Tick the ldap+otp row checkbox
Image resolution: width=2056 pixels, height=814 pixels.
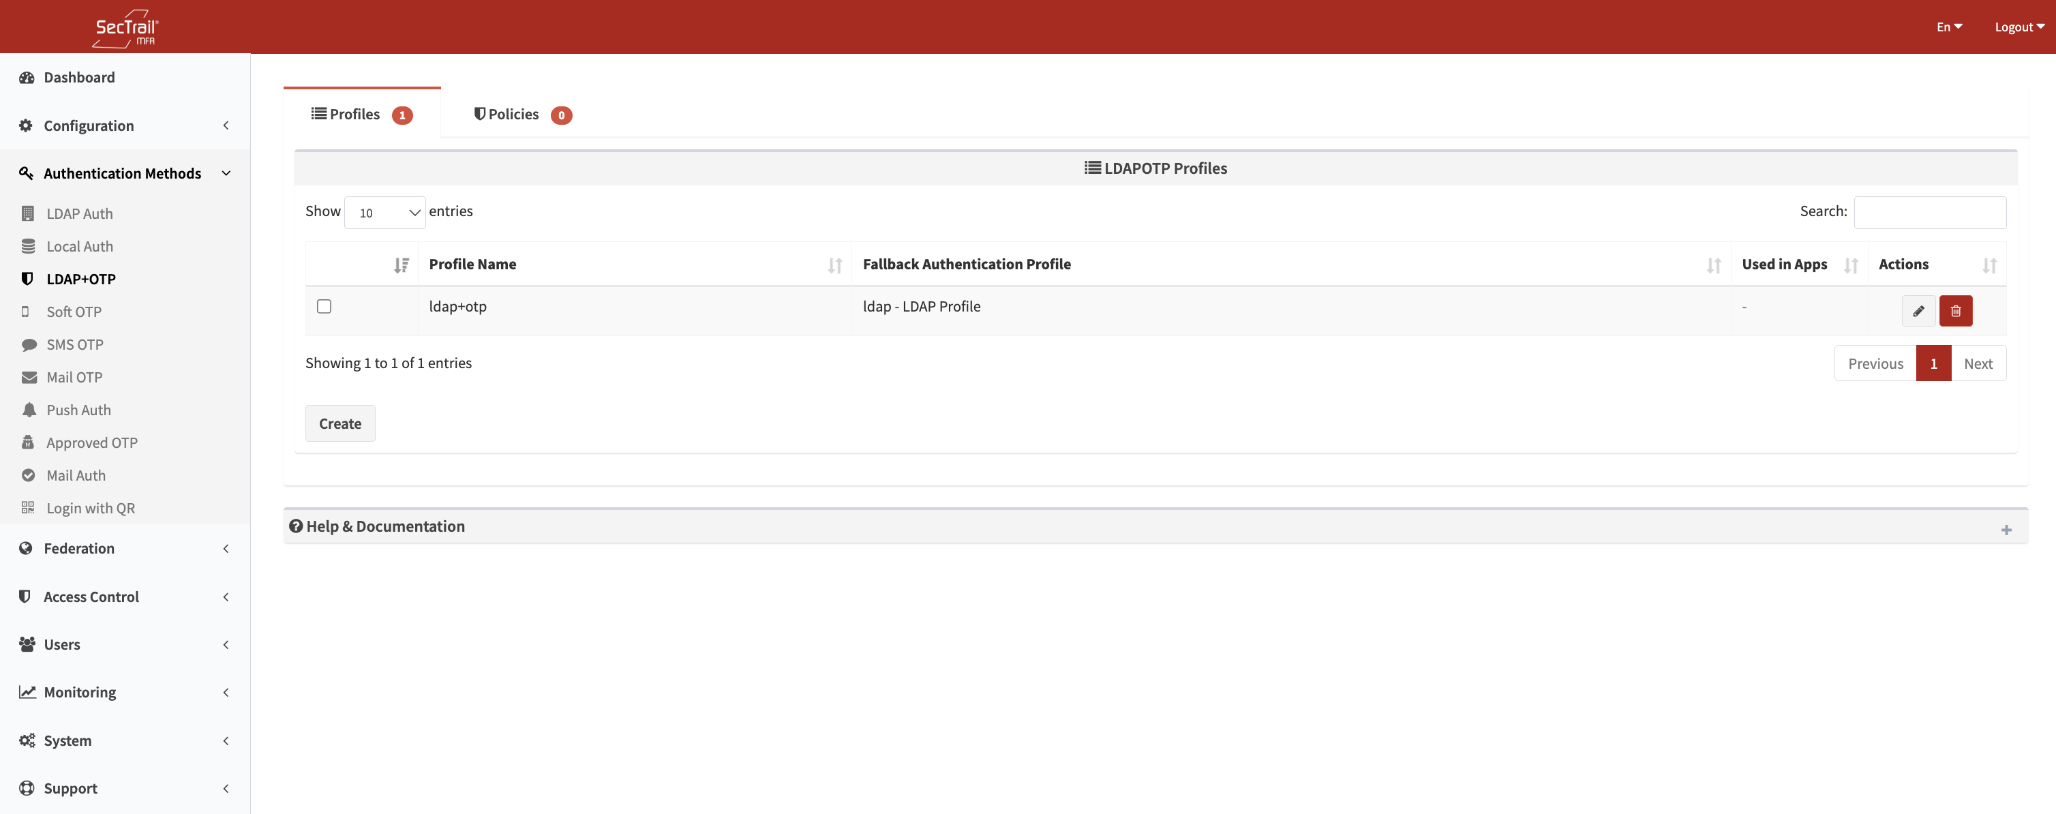pyautogui.click(x=324, y=307)
